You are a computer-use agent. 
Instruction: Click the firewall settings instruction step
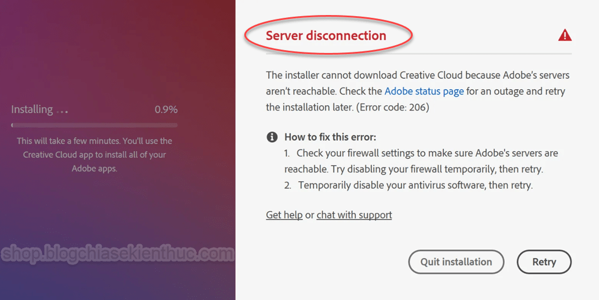[x=421, y=161]
